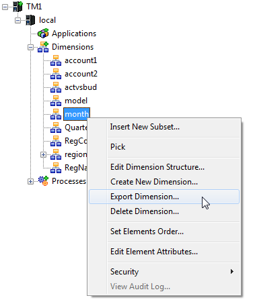Image resolution: width=255 pixels, height=306 pixels.
Task: Click Set Elements Order option
Action: coord(147,232)
